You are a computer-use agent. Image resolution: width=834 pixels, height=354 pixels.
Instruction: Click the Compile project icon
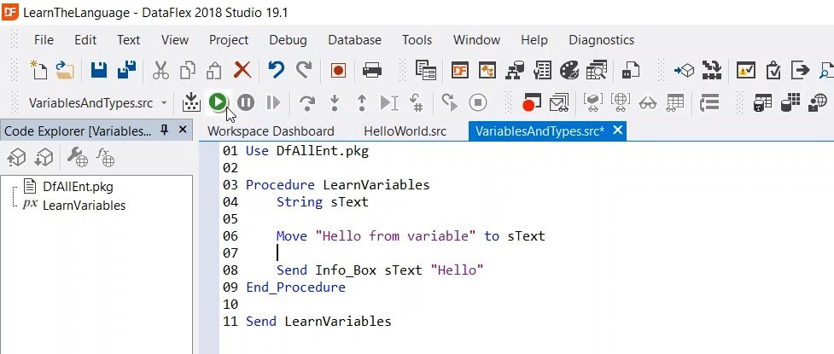191,102
